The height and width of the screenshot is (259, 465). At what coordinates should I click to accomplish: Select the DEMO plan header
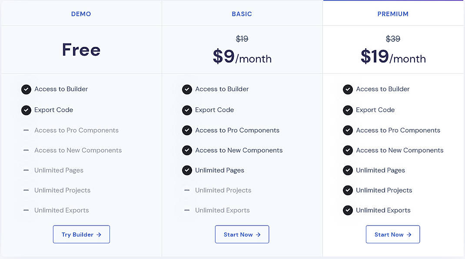click(x=81, y=13)
